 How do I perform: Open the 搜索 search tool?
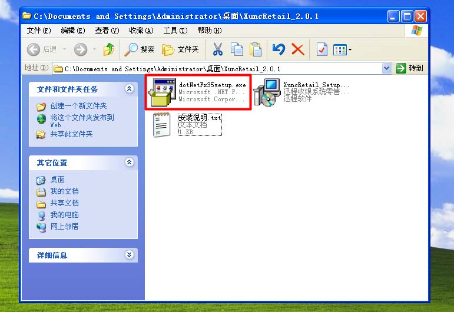[x=140, y=49]
